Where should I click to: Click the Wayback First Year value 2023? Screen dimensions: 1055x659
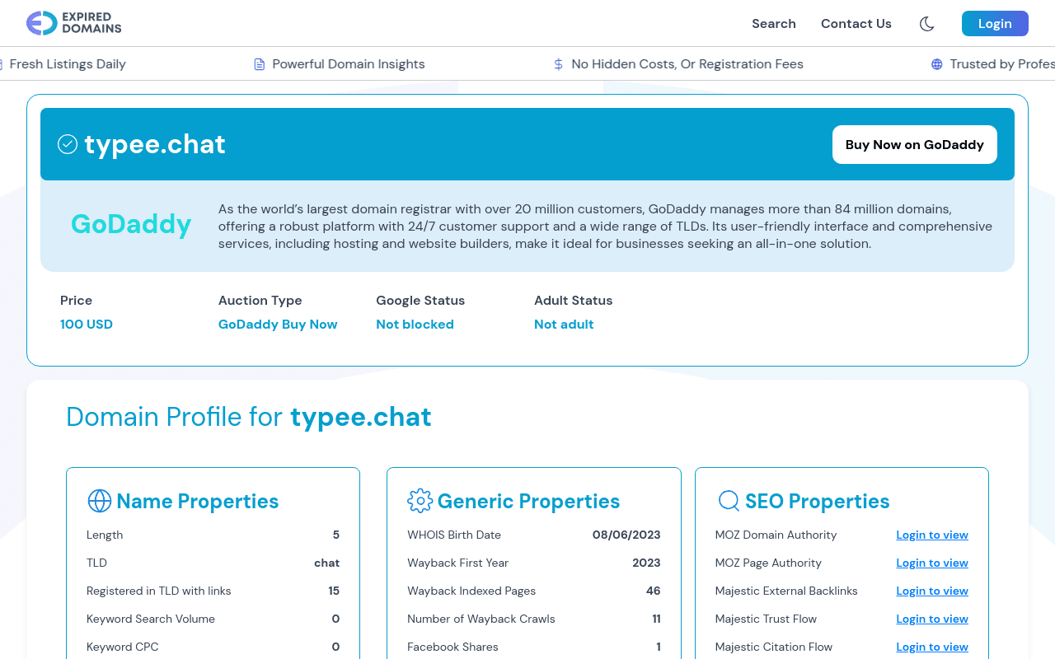tap(646, 563)
